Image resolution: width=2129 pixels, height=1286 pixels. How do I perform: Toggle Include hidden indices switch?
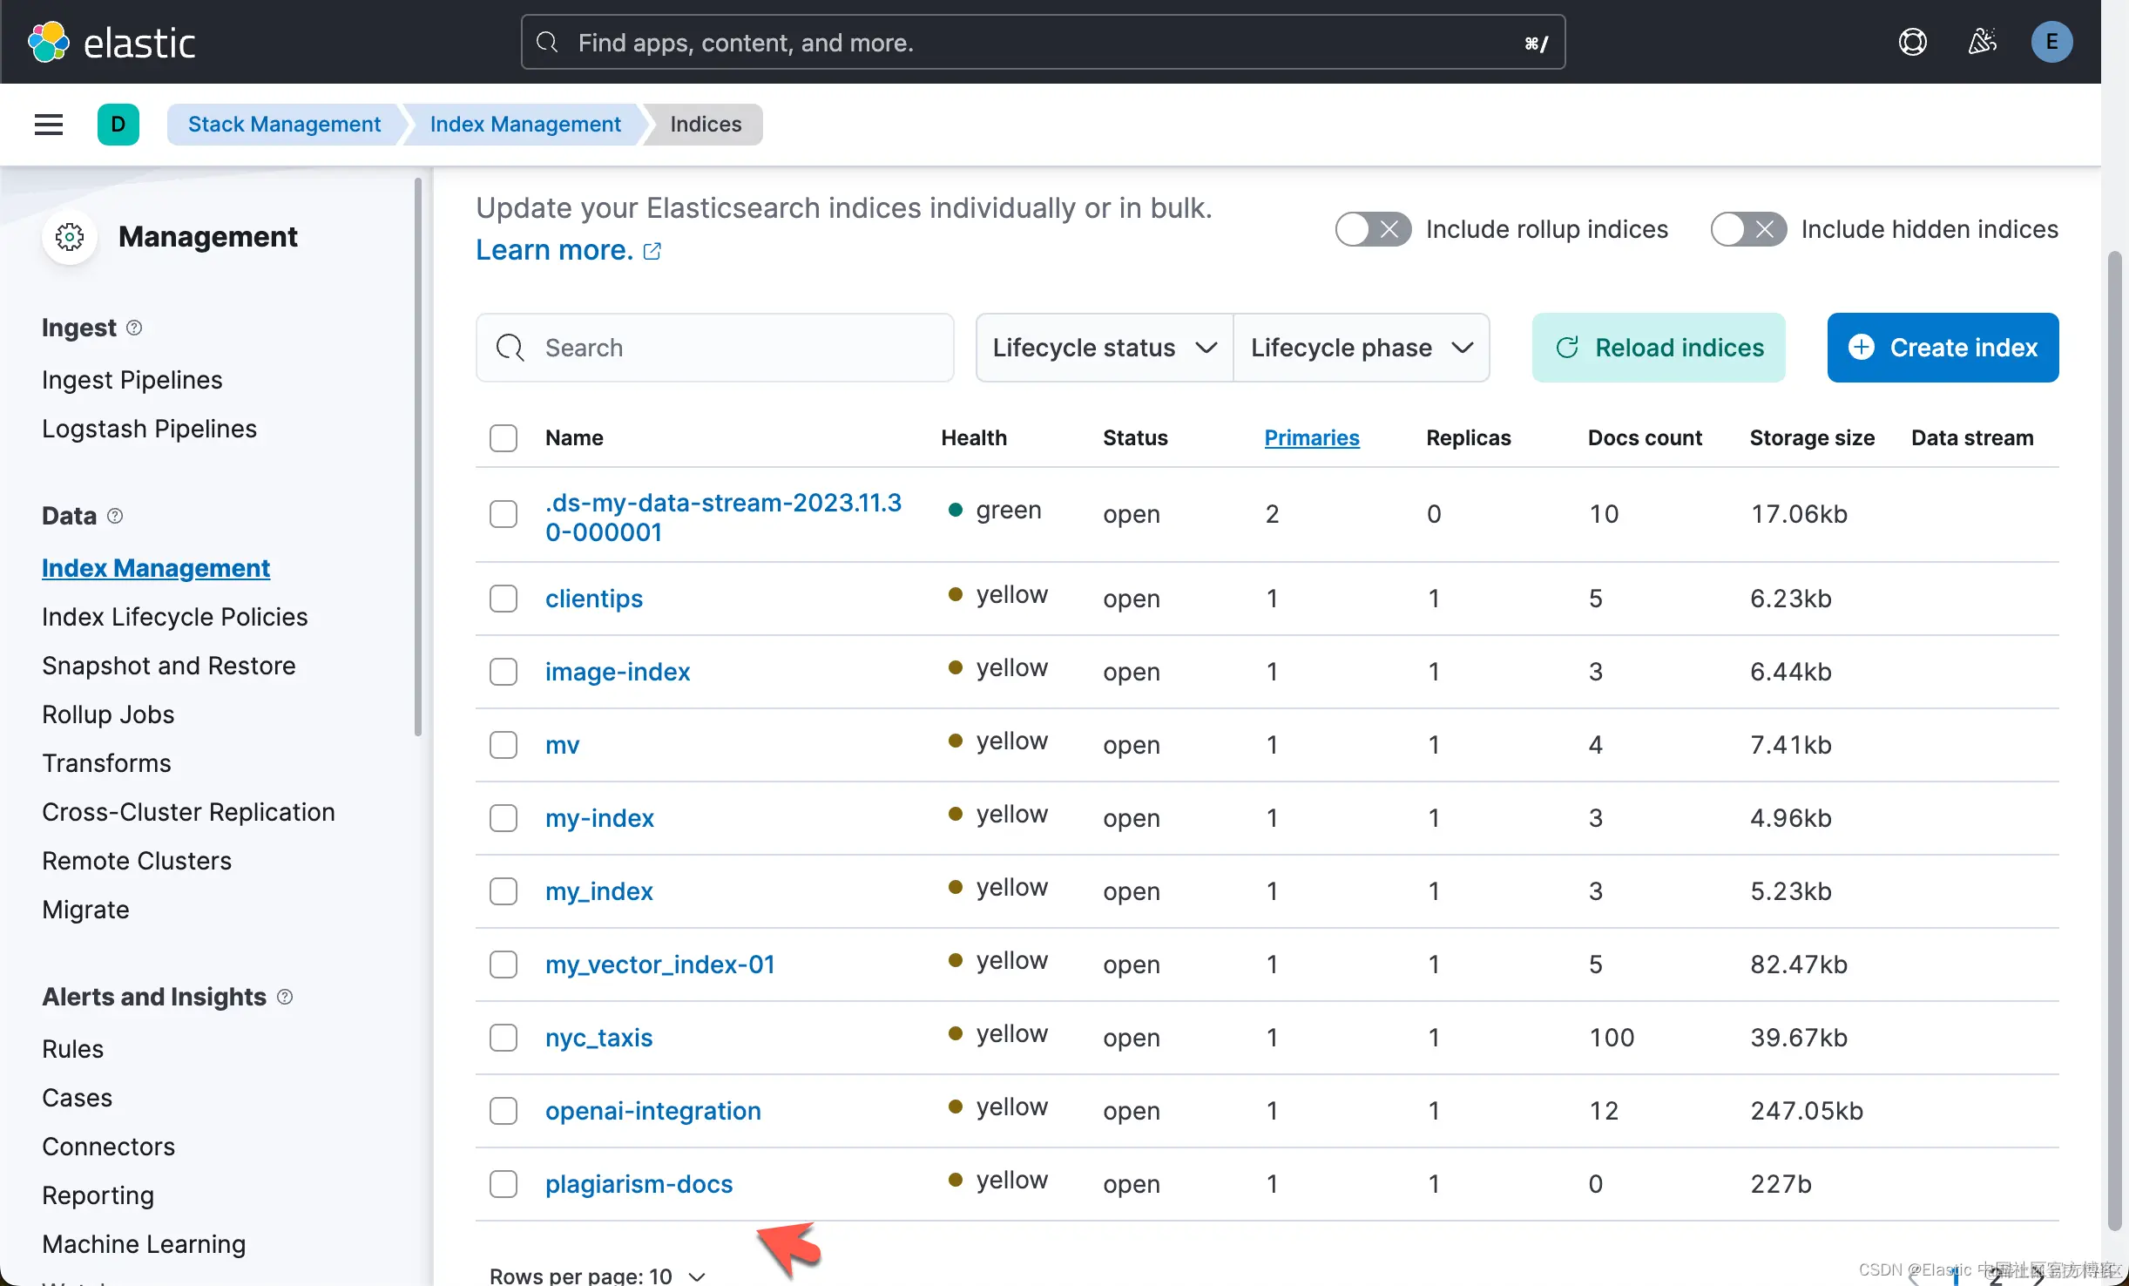click(1748, 229)
